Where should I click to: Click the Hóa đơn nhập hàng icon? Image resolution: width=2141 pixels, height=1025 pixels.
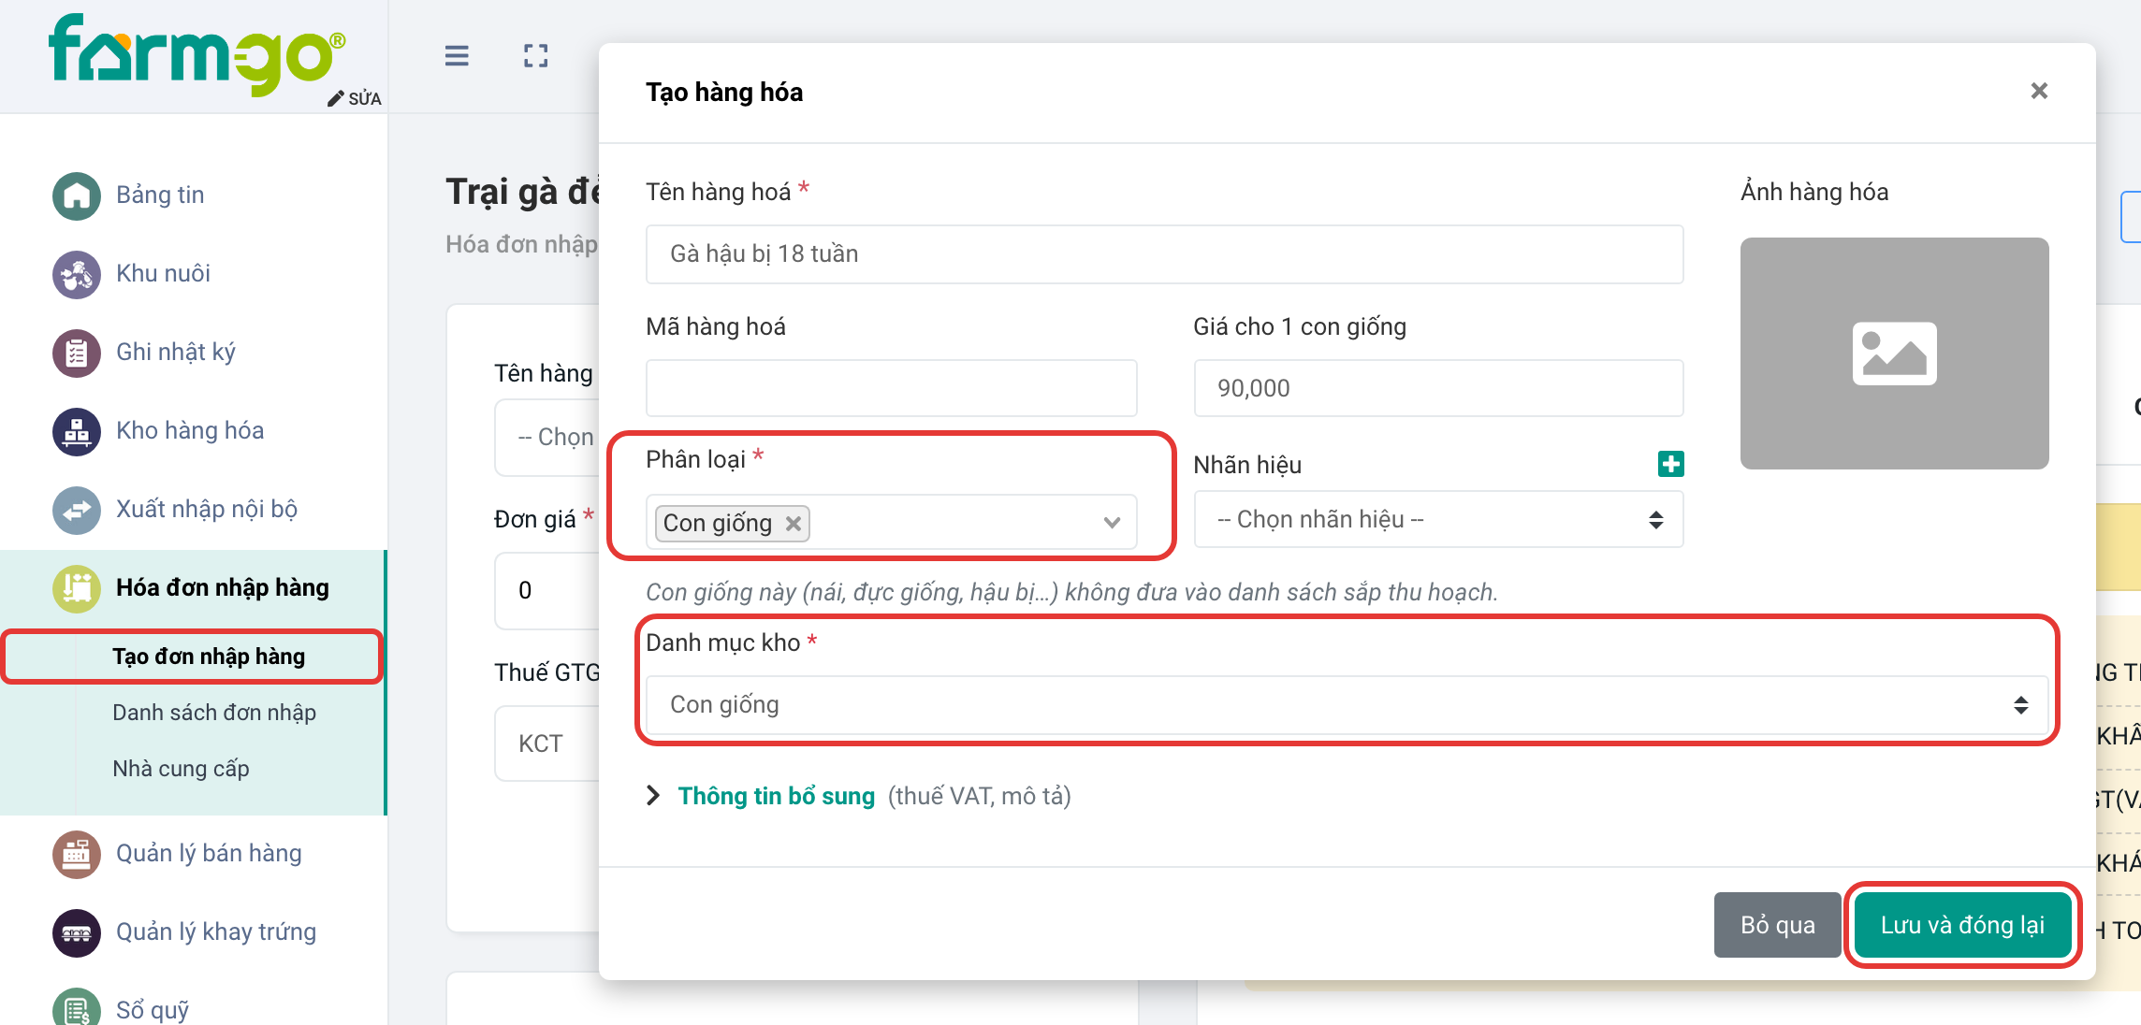click(77, 588)
